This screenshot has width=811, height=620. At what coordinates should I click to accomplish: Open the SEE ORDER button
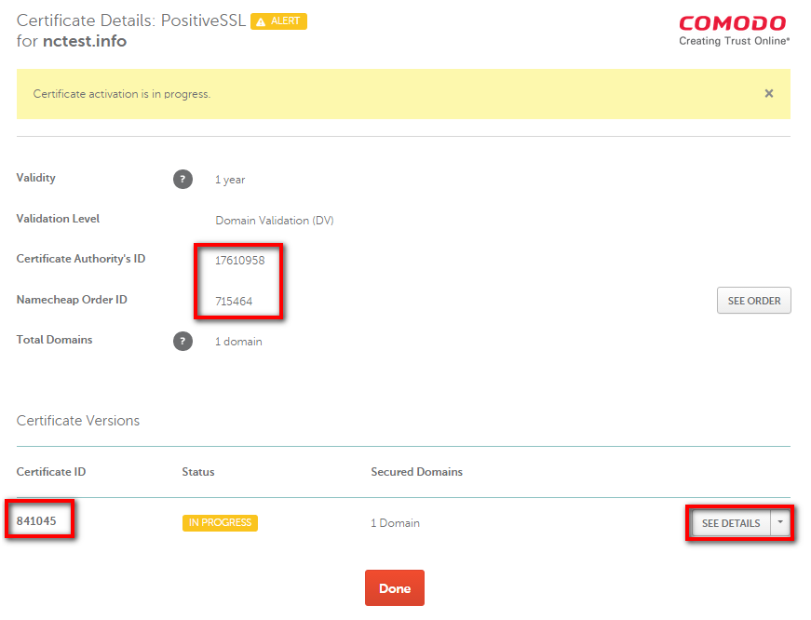(753, 301)
